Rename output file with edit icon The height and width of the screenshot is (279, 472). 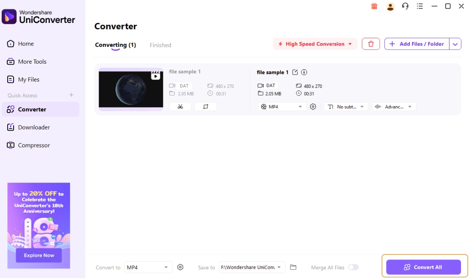click(295, 72)
